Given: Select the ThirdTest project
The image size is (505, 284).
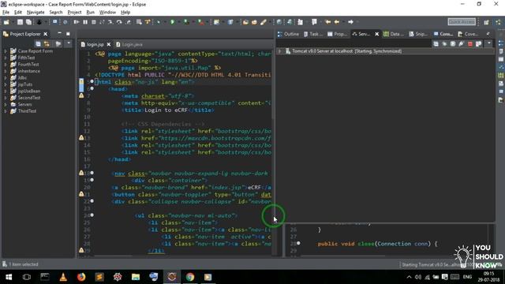Looking at the screenshot, I should (x=24, y=111).
